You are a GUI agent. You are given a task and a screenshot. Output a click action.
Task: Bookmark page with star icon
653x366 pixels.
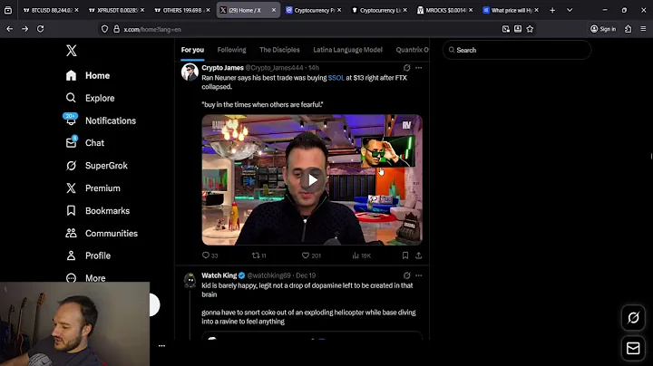(530, 29)
